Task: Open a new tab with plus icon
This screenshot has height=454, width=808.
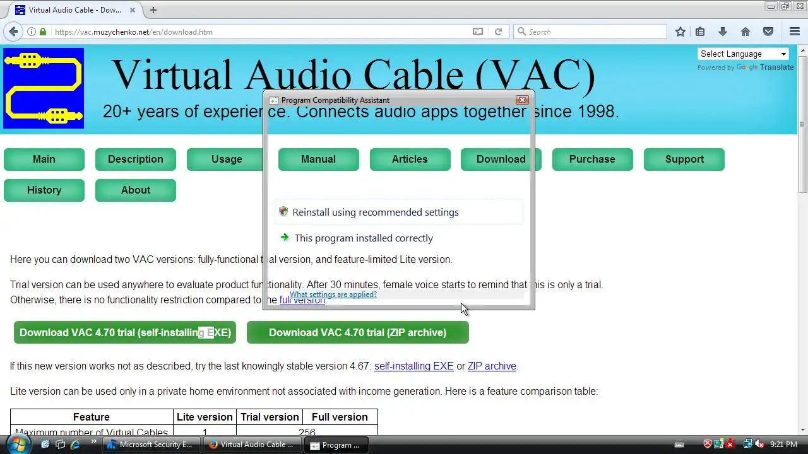Action: [x=153, y=9]
